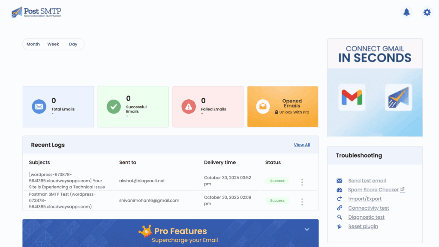Click the lock icon beside Unlock With Pro
This screenshot has height=247, width=439.
point(277,112)
